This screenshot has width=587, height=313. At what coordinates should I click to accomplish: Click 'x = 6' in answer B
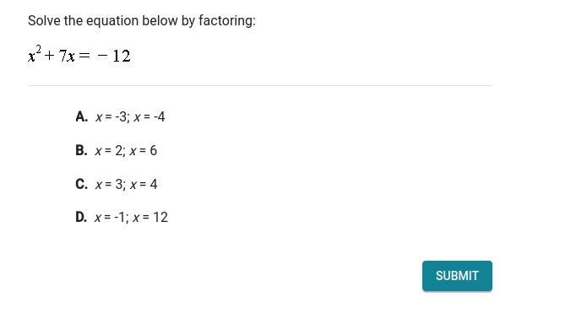(143, 150)
